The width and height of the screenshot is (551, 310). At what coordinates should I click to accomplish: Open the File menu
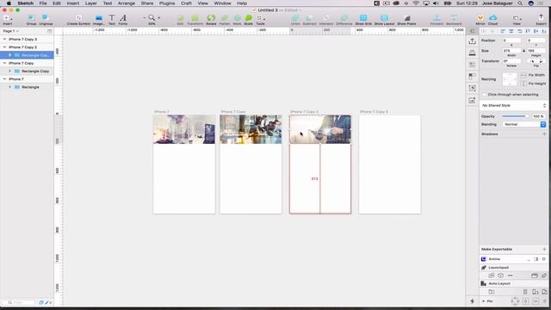tap(43, 3)
